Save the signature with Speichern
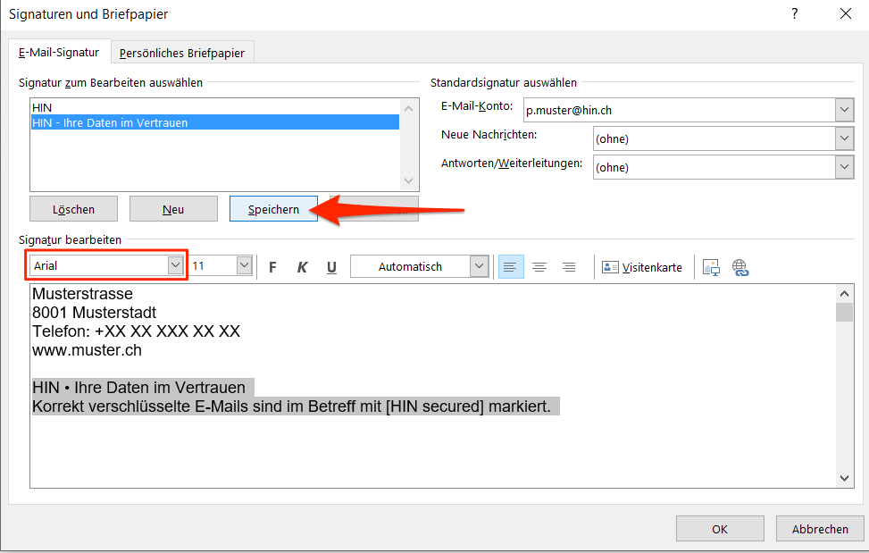 pos(274,209)
